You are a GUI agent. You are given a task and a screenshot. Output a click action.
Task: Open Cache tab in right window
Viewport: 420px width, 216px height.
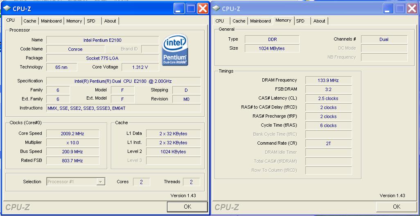point(239,21)
